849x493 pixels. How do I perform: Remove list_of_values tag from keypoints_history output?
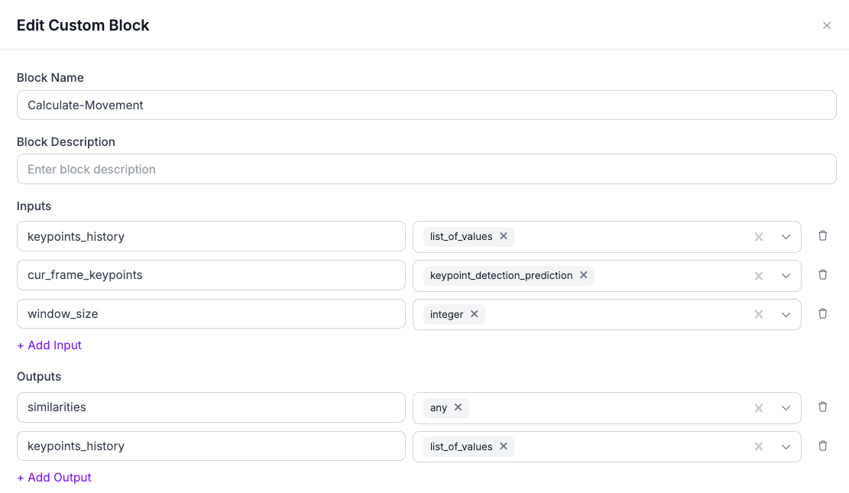[504, 446]
